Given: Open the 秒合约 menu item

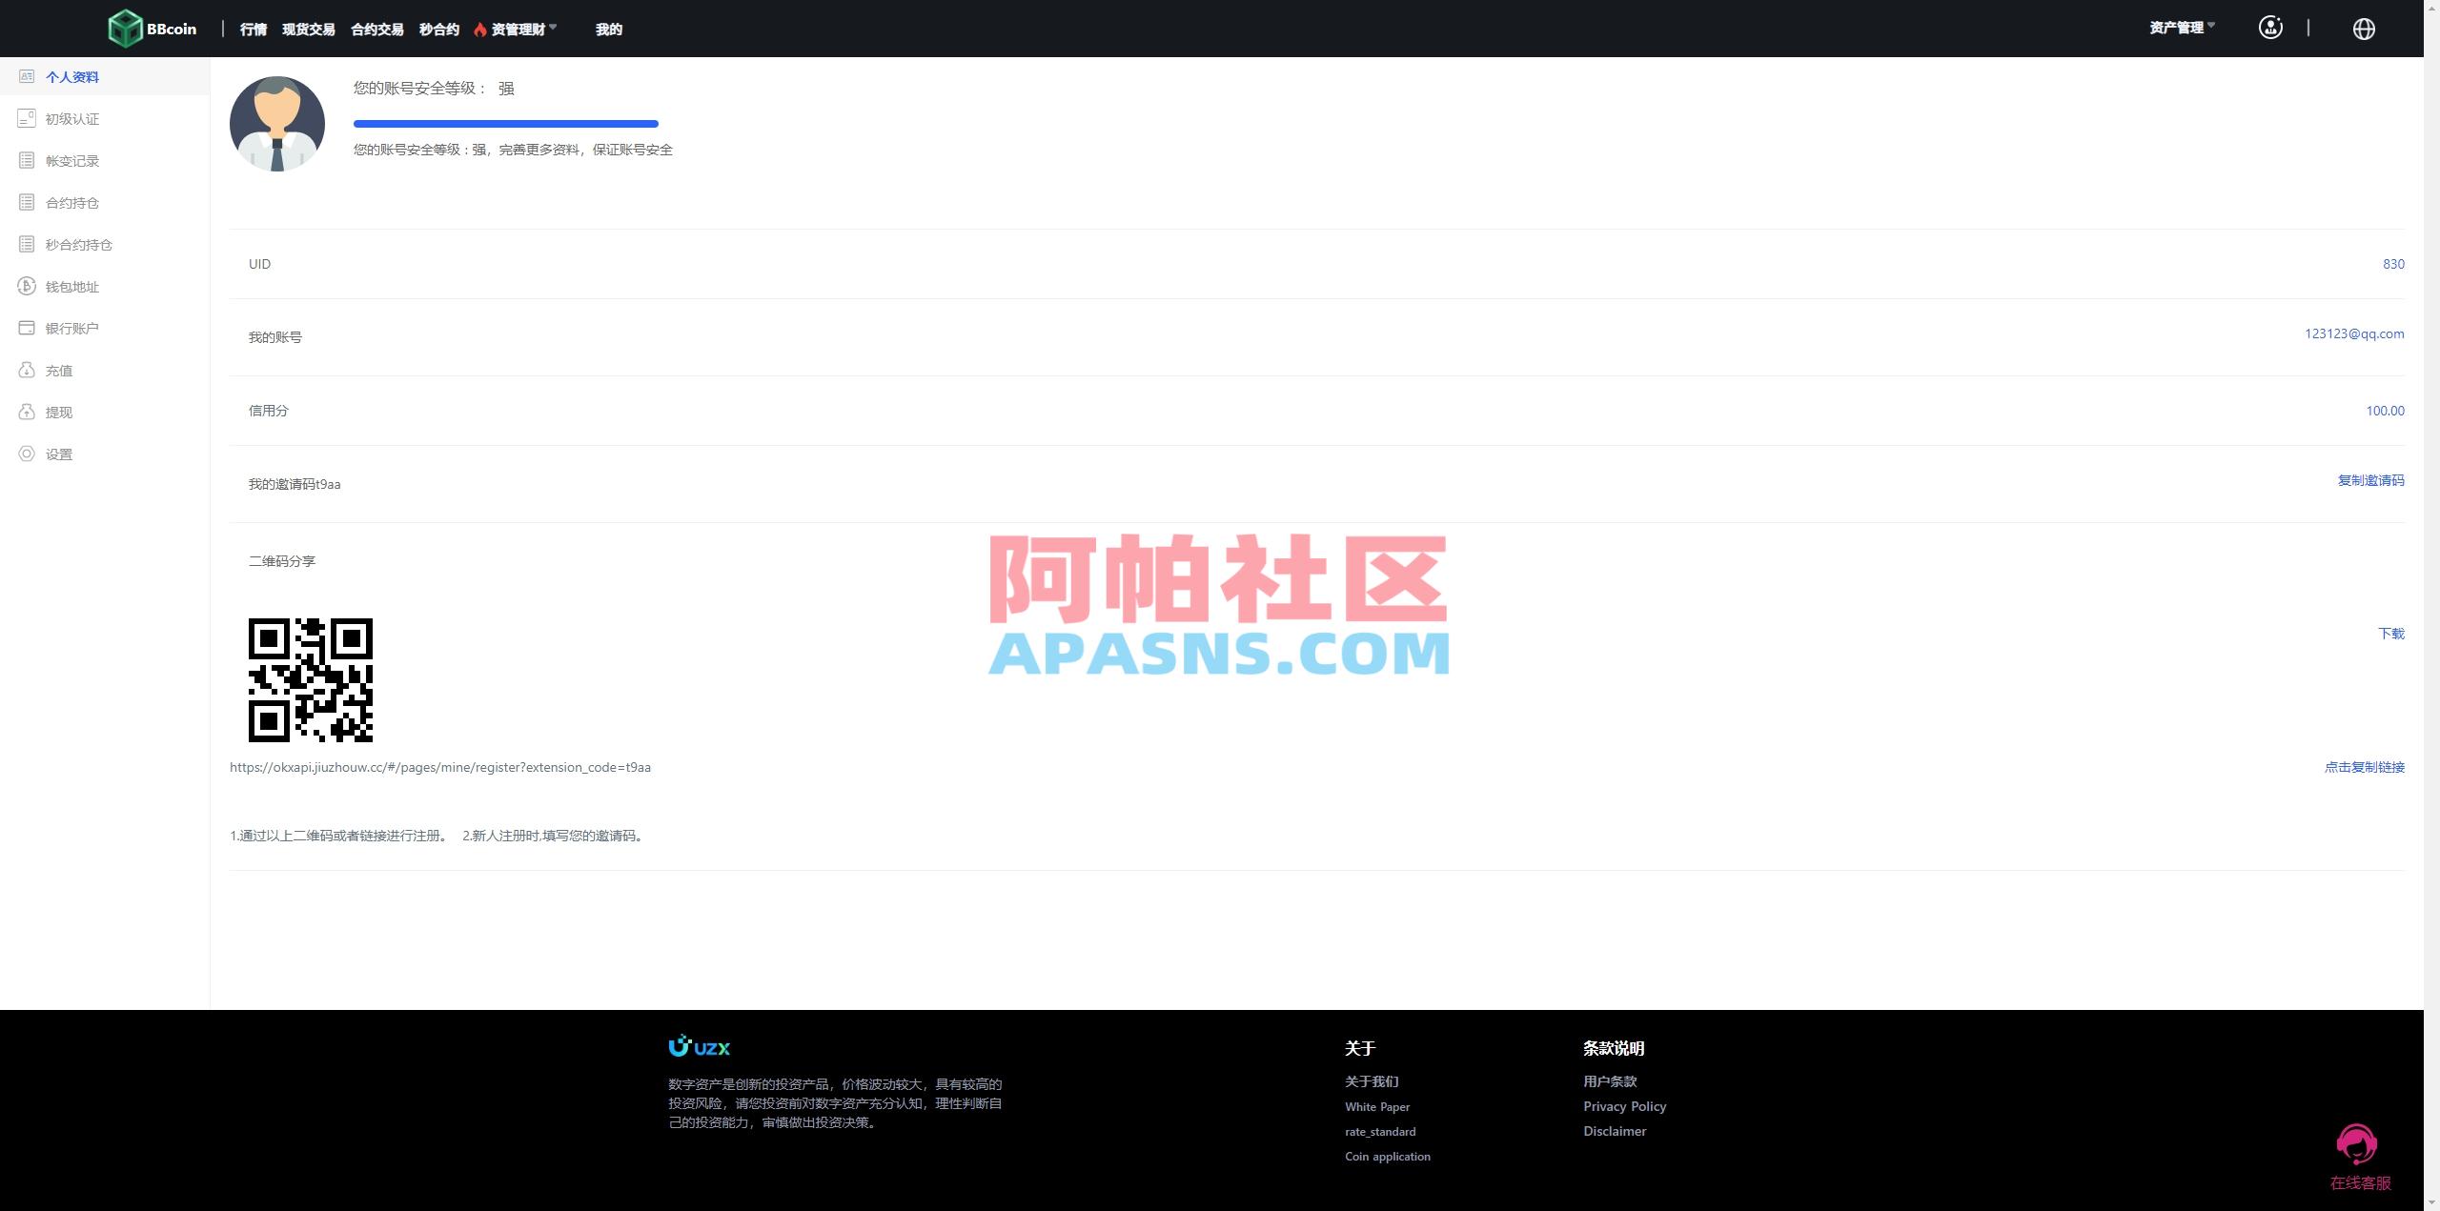Looking at the screenshot, I should [437, 29].
